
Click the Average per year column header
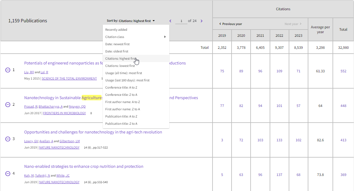pos(320,30)
